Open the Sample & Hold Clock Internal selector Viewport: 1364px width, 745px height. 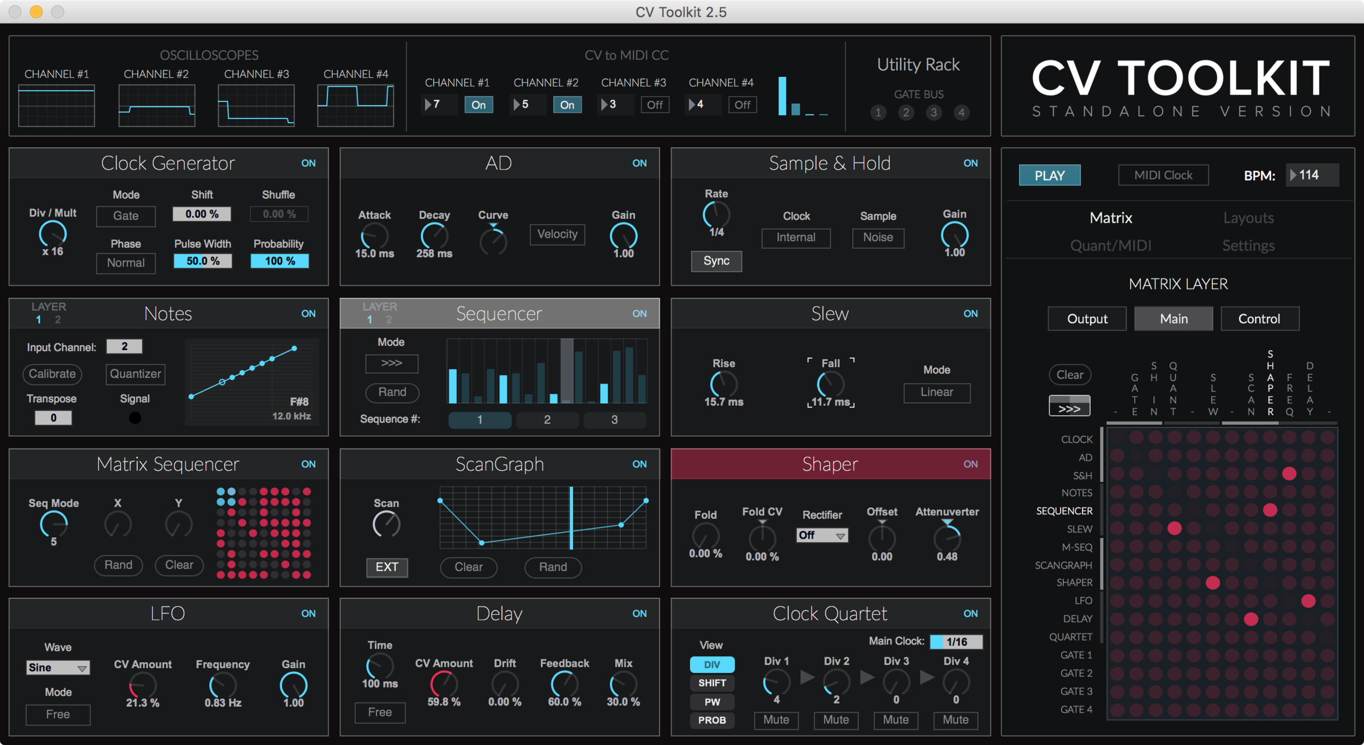point(796,238)
